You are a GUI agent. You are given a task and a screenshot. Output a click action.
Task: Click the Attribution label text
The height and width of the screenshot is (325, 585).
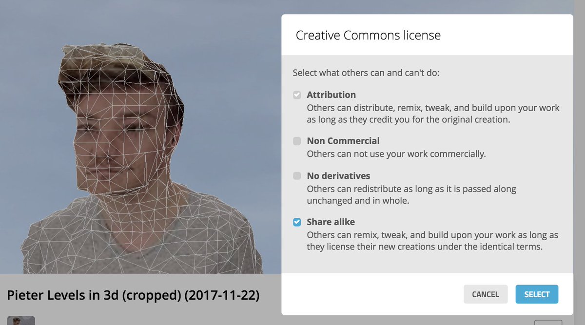pyautogui.click(x=331, y=95)
